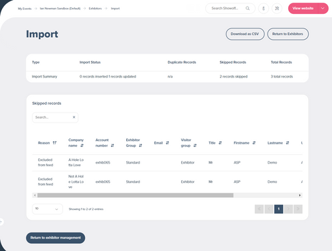Select page 1 in pagination
332x251 pixels.
(279, 209)
